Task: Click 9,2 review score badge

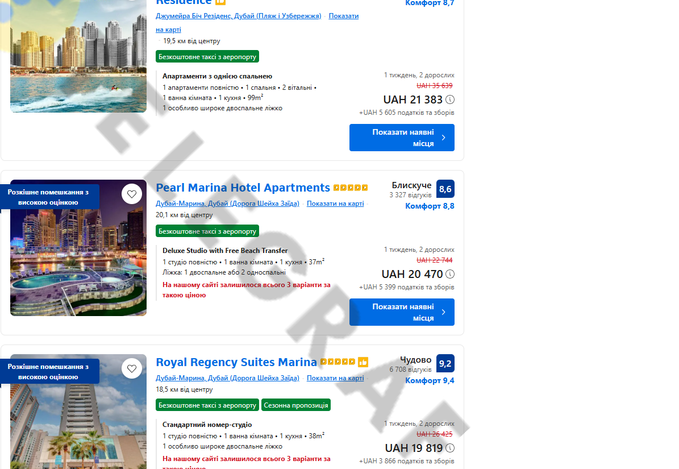Action: click(445, 363)
